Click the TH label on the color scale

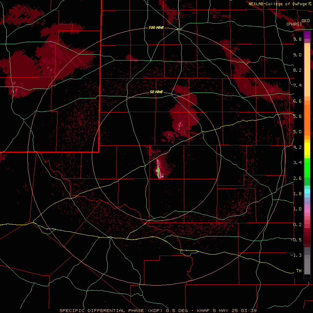coord(299,271)
